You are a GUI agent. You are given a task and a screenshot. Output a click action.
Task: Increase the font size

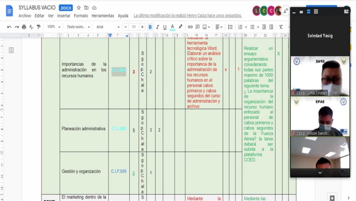[x=142, y=27]
